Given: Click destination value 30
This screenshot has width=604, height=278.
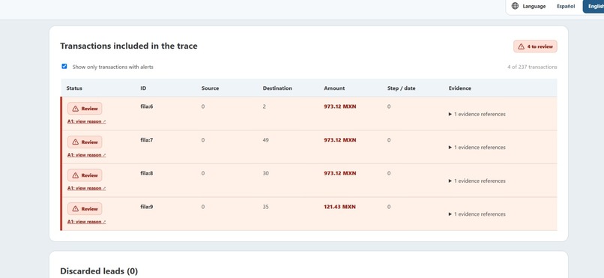Looking at the screenshot, I should pos(266,173).
